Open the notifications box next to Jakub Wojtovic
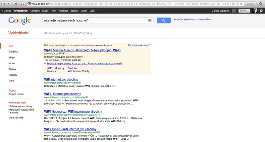This screenshot has width=265, height=142. tap(234, 11)
